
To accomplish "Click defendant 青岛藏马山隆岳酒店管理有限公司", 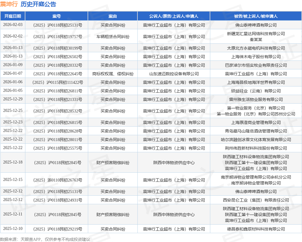I will (256, 131).
